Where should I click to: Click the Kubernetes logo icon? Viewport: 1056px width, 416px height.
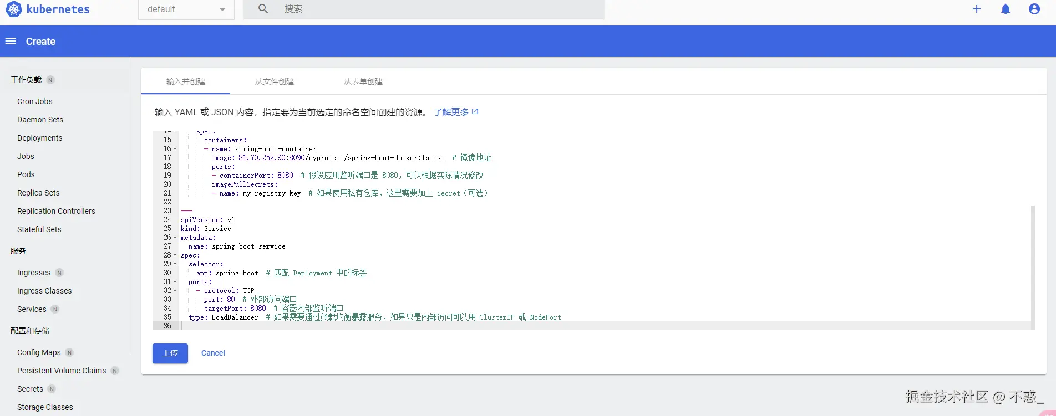[x=13, y=9]
